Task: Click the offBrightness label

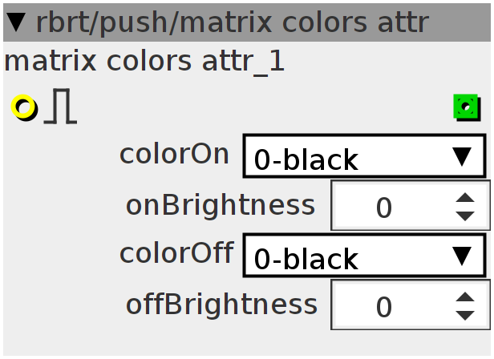Action: [x=222, y=305]
